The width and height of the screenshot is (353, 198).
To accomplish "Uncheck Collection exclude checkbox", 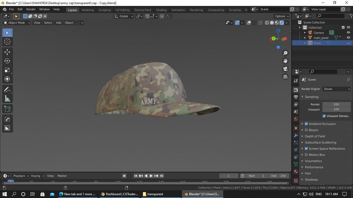I will coord(343,27).
